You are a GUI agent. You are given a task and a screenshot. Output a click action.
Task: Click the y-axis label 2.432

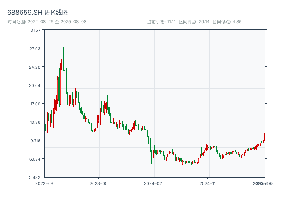click(x=35, y=178)
